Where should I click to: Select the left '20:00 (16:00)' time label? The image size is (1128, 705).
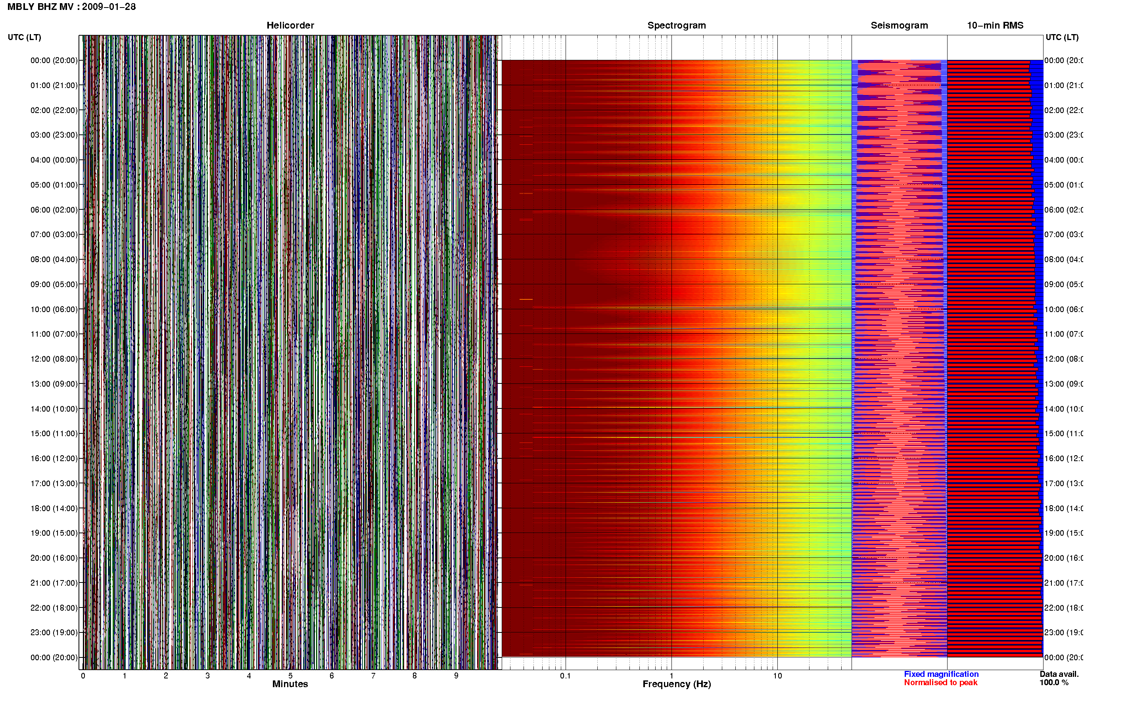click(x=54, y=558)
